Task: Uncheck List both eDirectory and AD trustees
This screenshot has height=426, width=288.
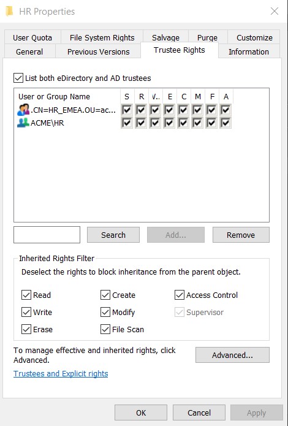Action: pyautogui.click(x=18, y=78)
